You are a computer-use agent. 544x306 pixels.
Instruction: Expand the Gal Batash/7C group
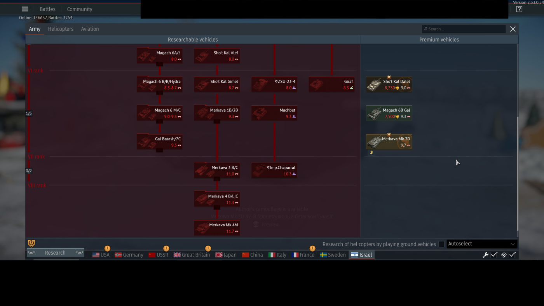[x=159, y=142]
